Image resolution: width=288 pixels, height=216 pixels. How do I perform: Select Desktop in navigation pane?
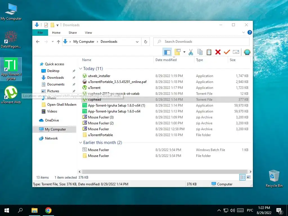53,71
